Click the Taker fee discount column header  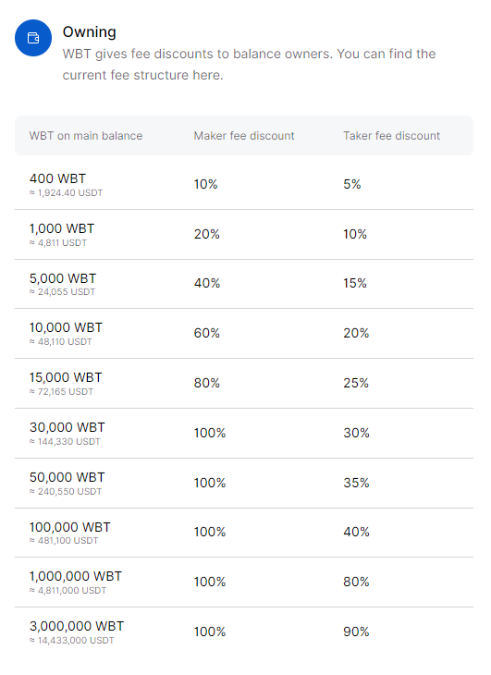click(x=391, y=136)
